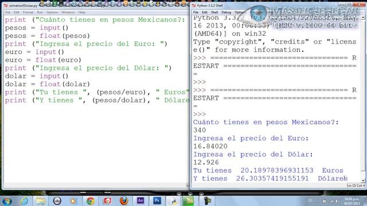
Task: Launch Internet Explorer from the taskbar
Action: 24,201
